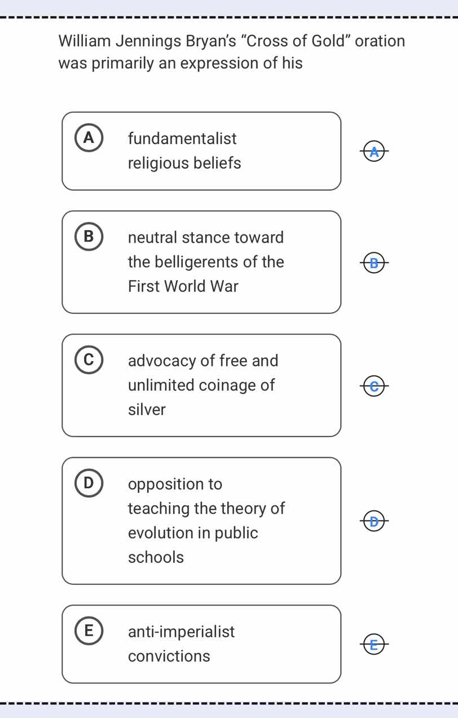The width and height of the screenshot is (458, 718).
Task: Click the question text about Cross of Gold
Action: point(231,51)
